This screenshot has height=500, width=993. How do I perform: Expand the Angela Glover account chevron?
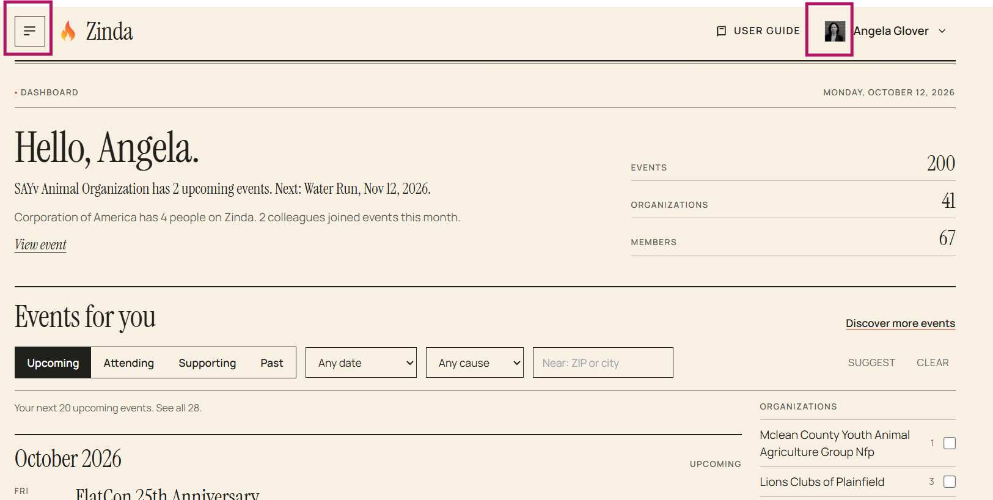click(942, 31)
